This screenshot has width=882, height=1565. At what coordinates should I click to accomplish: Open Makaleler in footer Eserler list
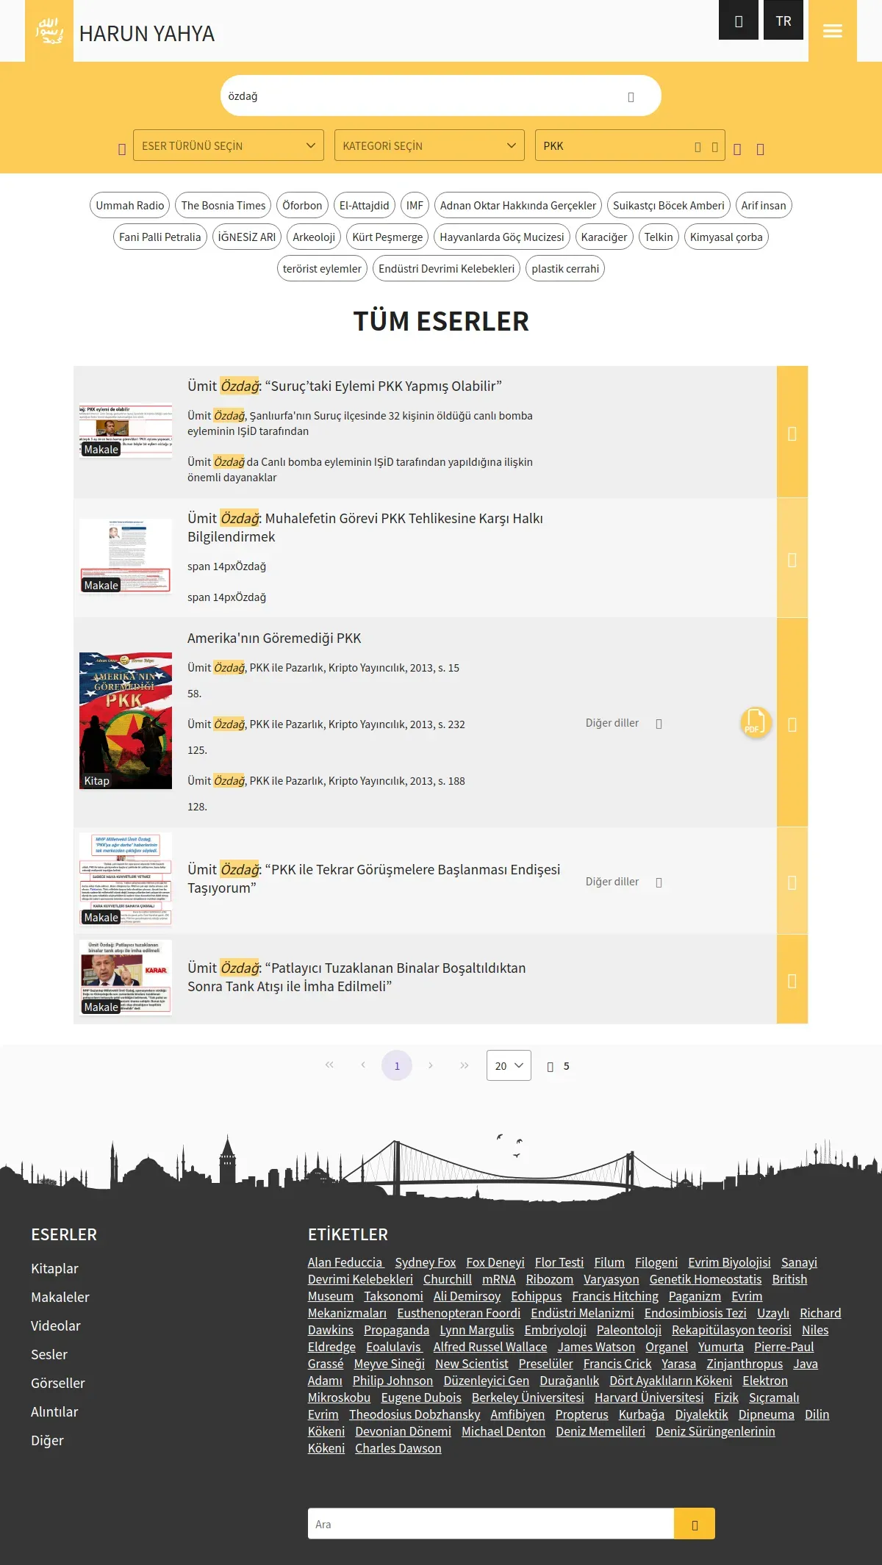coord(60,1298)
